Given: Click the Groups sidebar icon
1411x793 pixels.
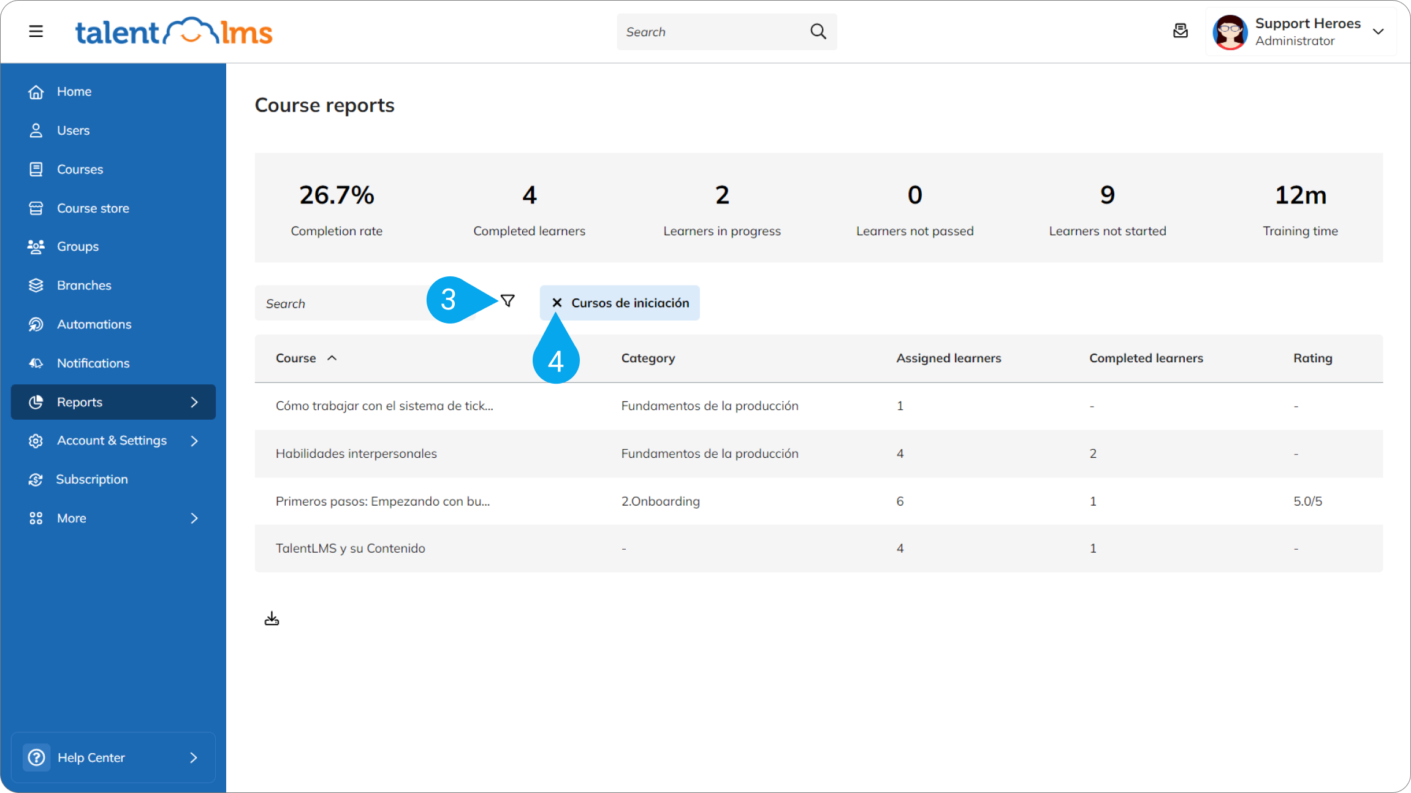Looking at the screenshot, I should point(36,246).
